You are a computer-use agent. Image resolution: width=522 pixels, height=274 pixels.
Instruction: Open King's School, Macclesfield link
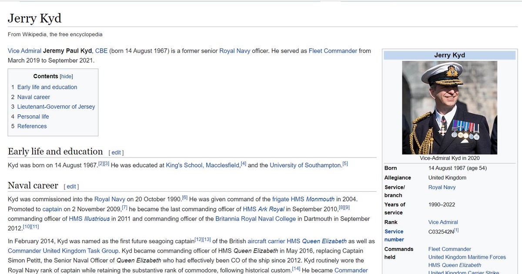coord(203,165)
